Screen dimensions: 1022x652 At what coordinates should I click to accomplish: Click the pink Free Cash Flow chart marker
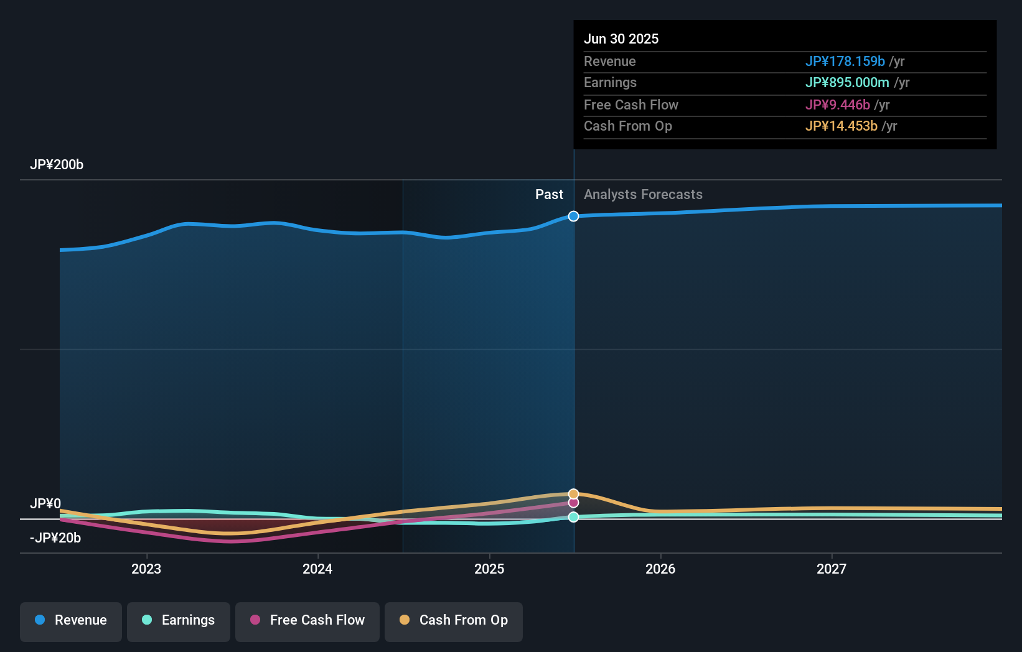(x=573, y=503)
